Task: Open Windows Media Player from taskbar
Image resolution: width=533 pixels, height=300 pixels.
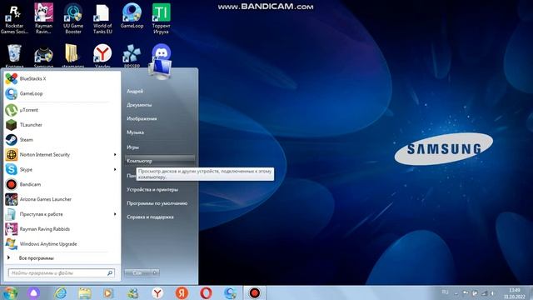Action: [109, 292]
